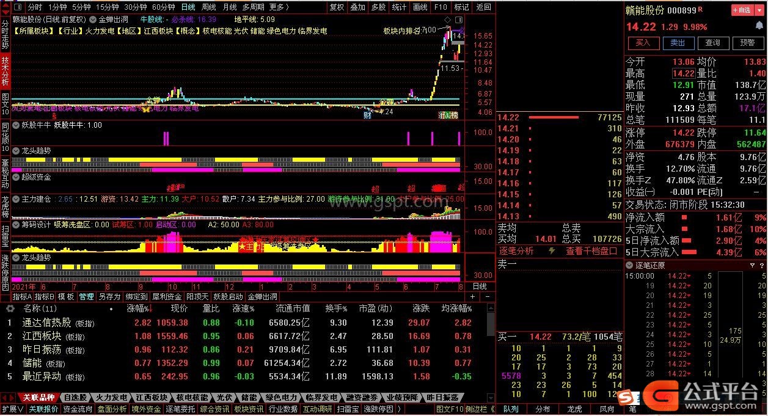Switch to the 队列 tab in order panel
The width and height of the screenshot is (768, 416).
tap(511, 409)
